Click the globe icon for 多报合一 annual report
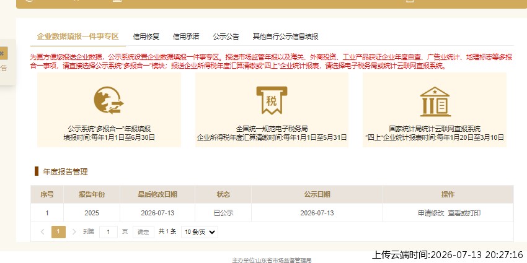 [x=108, y=100]
